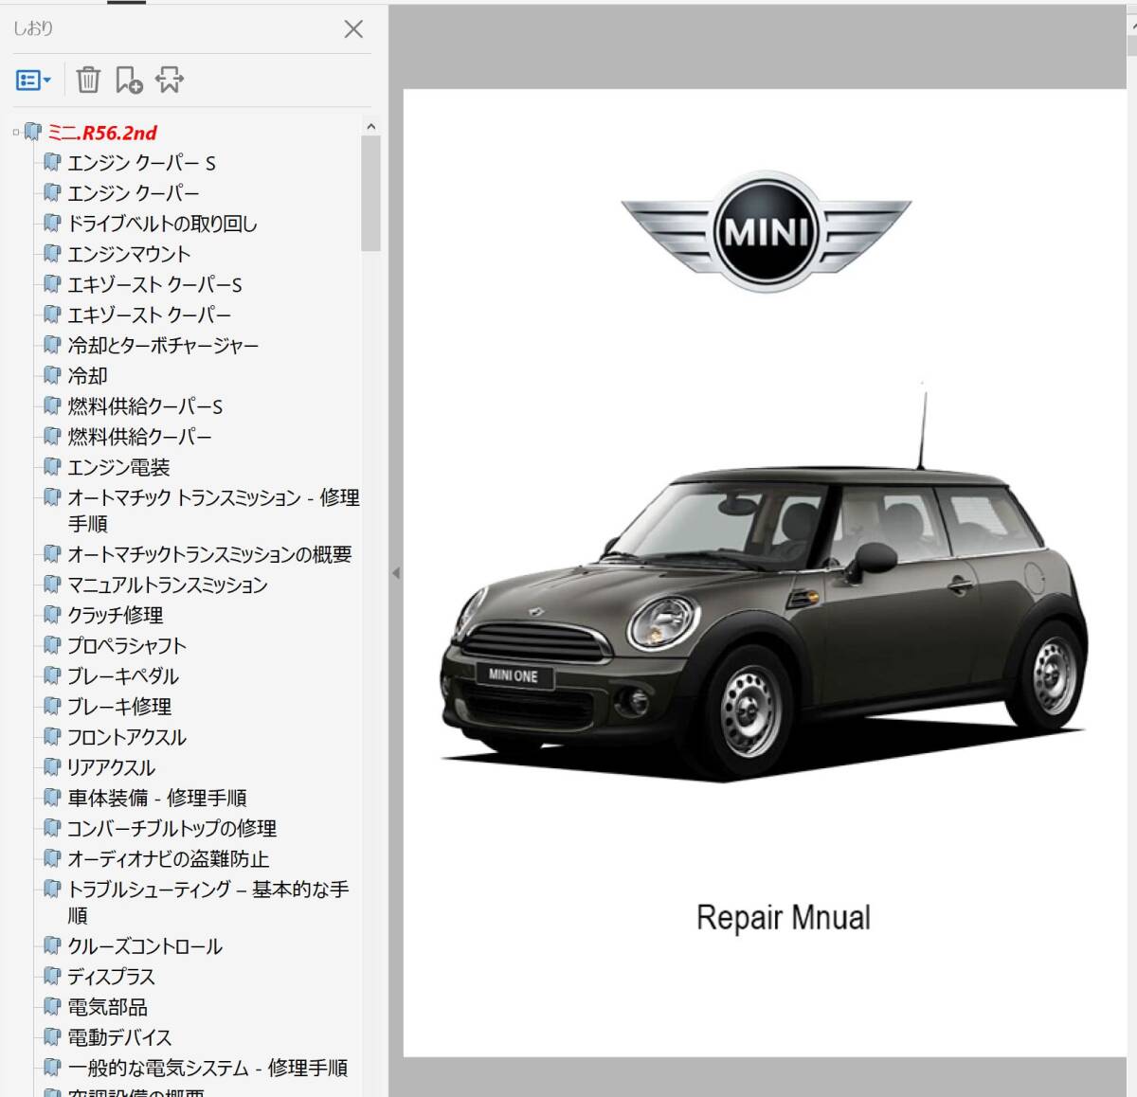This screenshot has height=1097, width=1137.
Task: Open the クルーズコントロール section
Action: [x=144, y=945]
